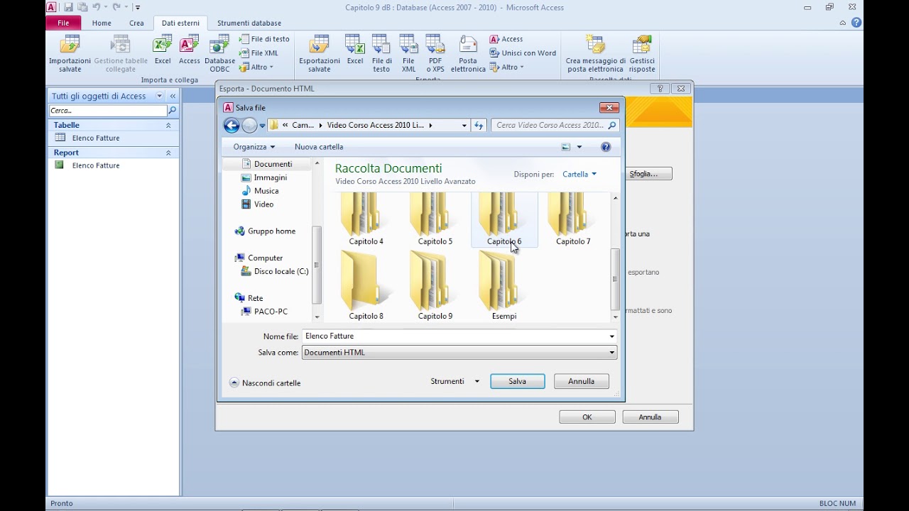Save using the Quick Access toolbar icon
This screenshot has height=511, width=909.
tap(68, 7)
